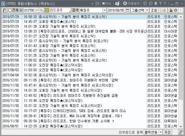The width and height of the screenshot is (185, 136).
Task: Select news row 2019/07/25 17:10:17 증시요약(10)
Action: 90,41
